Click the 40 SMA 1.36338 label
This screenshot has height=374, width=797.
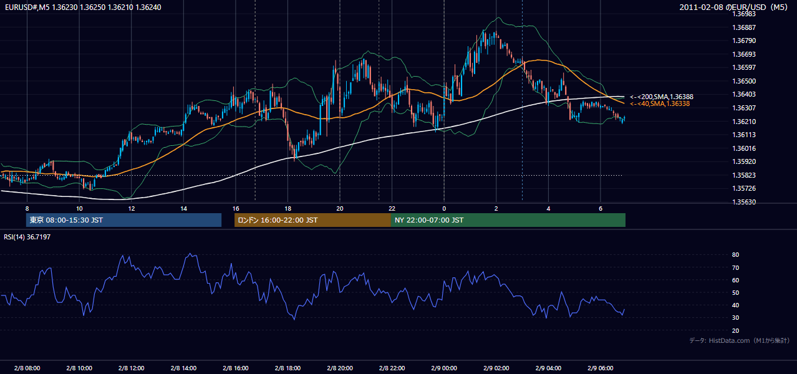[x=660, y=103]
